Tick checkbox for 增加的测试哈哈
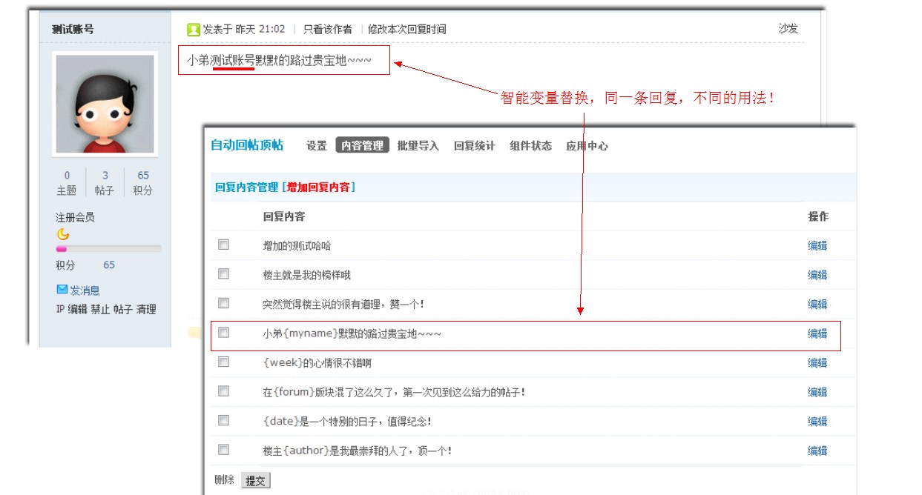The height and width of the screenshot is (495, 922). point(223,245)
